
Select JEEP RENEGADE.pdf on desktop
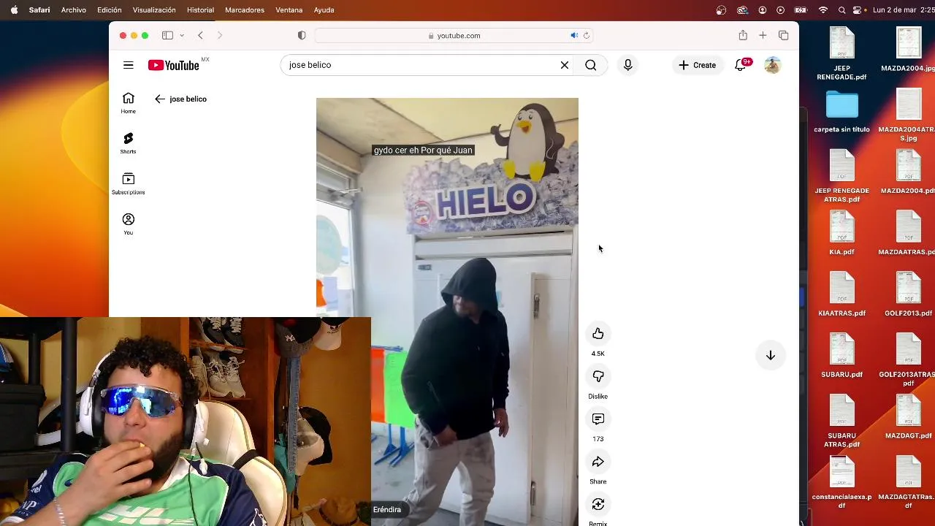click(841, 53)
